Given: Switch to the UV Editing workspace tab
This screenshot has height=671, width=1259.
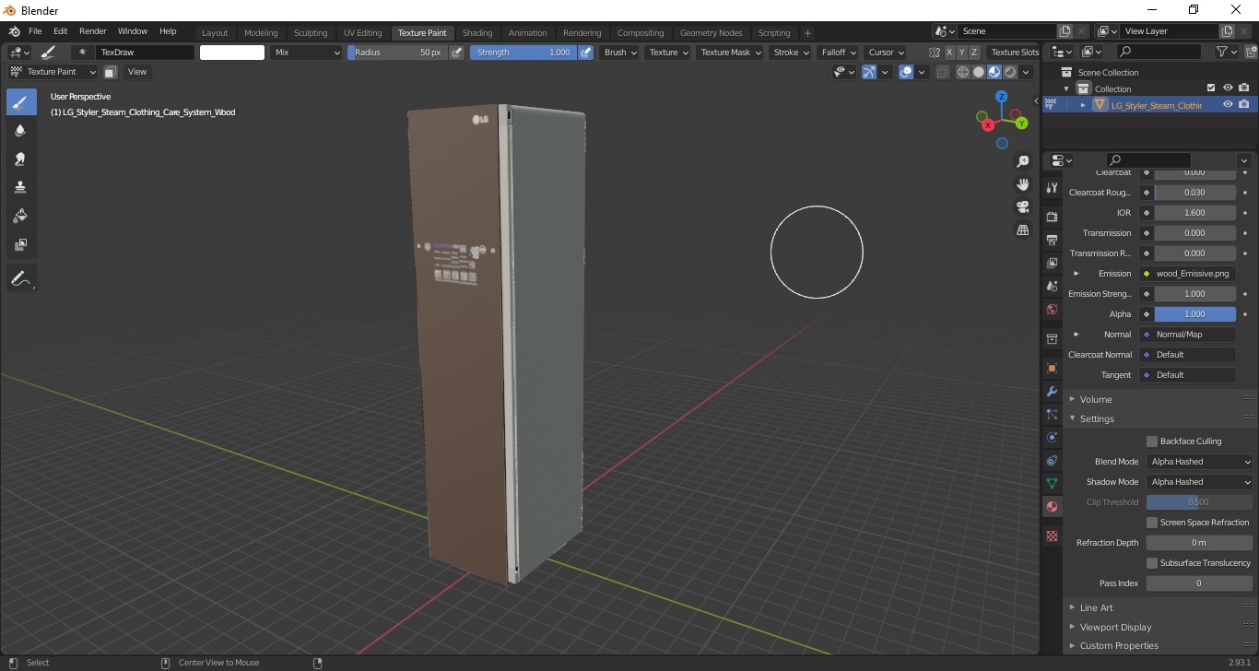Looking at the screenshot, I should point(362,33).
